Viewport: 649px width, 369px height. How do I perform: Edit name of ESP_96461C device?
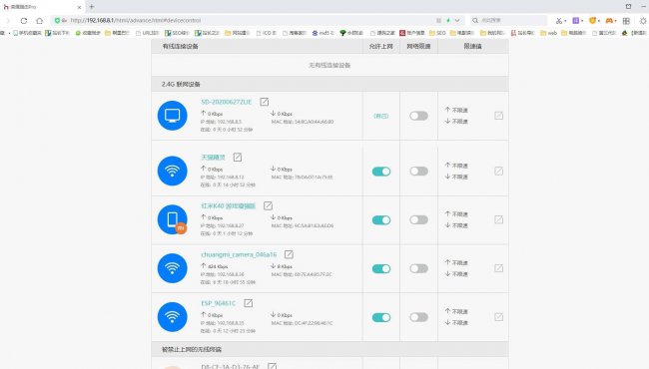(x=248, y=303)
